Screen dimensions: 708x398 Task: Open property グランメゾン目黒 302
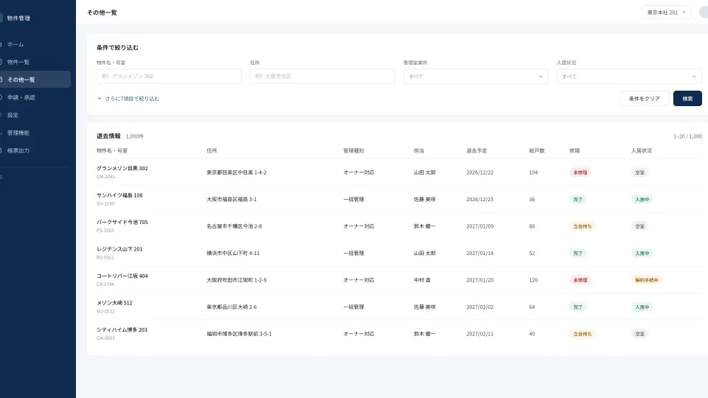(122, 168)
